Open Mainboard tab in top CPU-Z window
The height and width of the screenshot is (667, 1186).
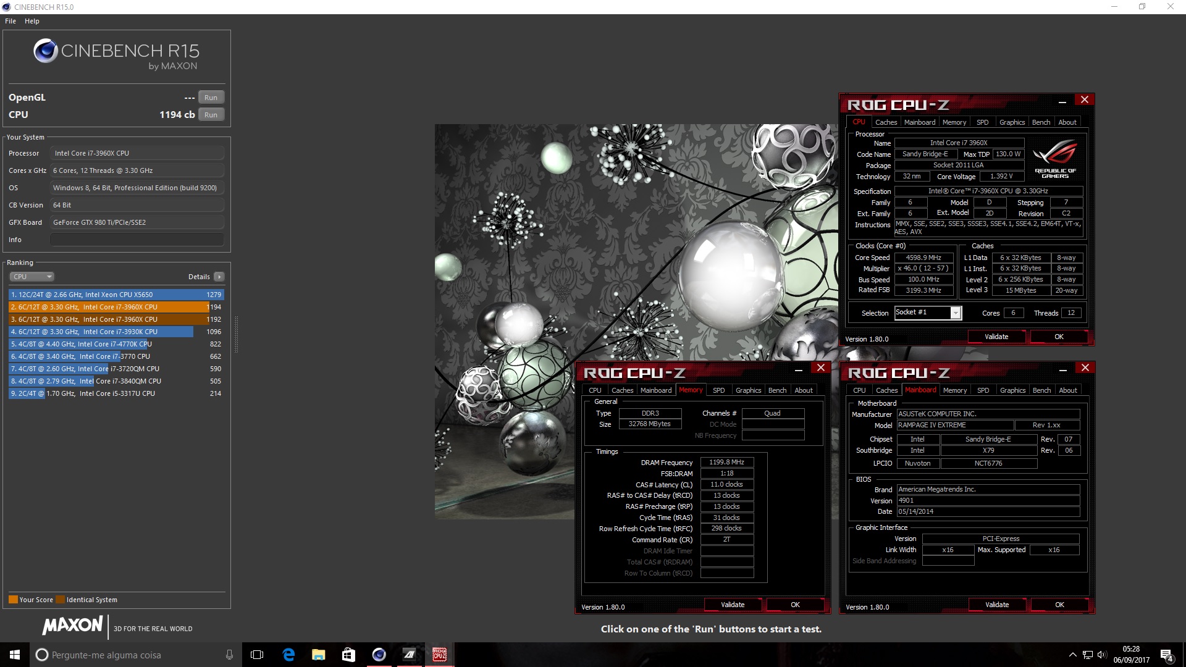click(920, 122)
